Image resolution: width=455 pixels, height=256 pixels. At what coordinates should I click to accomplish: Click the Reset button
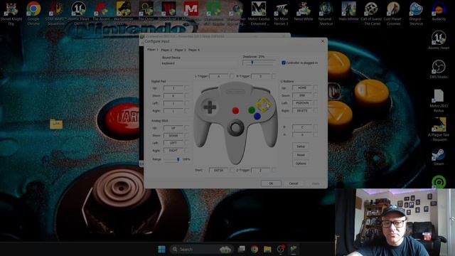click(x=301, y=155)
